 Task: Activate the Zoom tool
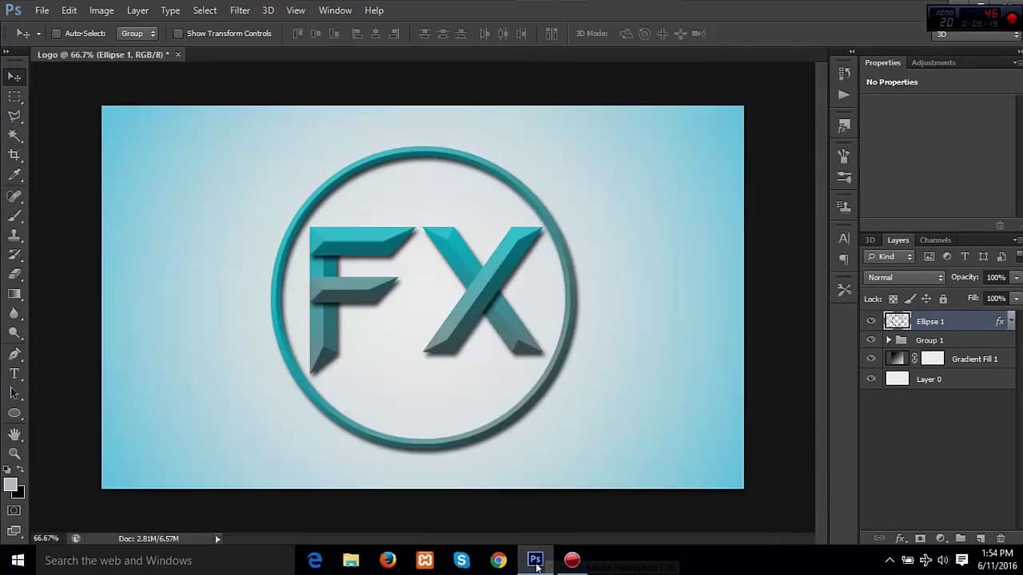click(14, 454)
